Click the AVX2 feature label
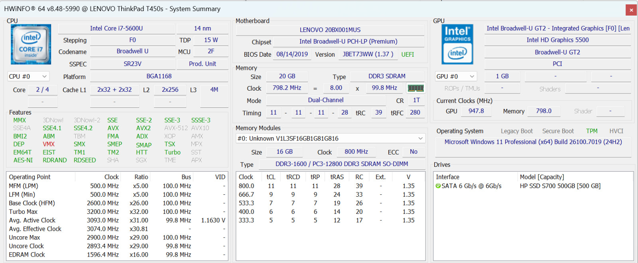This screenshot has height=263, width=638. (x=143, y=128)
